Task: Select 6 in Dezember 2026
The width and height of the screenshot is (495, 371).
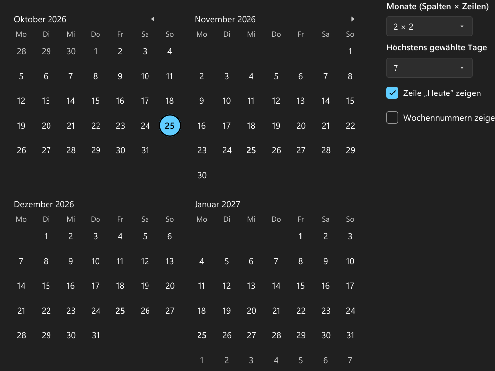Action: click(x=170, y=236)
